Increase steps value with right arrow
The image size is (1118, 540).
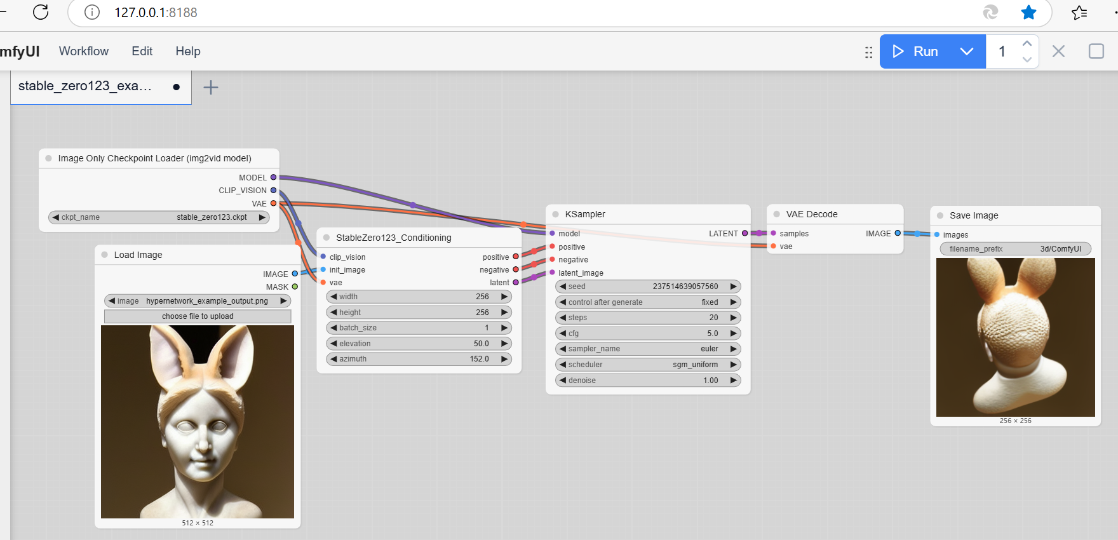tap(734, 318)
